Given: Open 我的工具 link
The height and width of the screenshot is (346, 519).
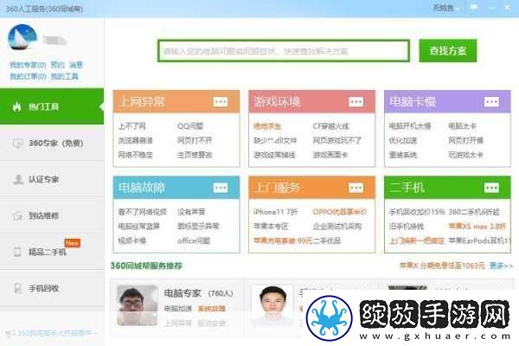Looking at the screenshot, I should click(x=65, y=76).
